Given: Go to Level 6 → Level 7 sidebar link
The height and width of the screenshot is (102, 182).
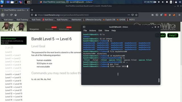Looking at the screenshot, I should (13, 74).
